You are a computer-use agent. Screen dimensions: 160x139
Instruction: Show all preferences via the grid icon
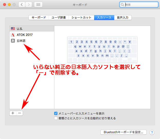pos(38,5)
